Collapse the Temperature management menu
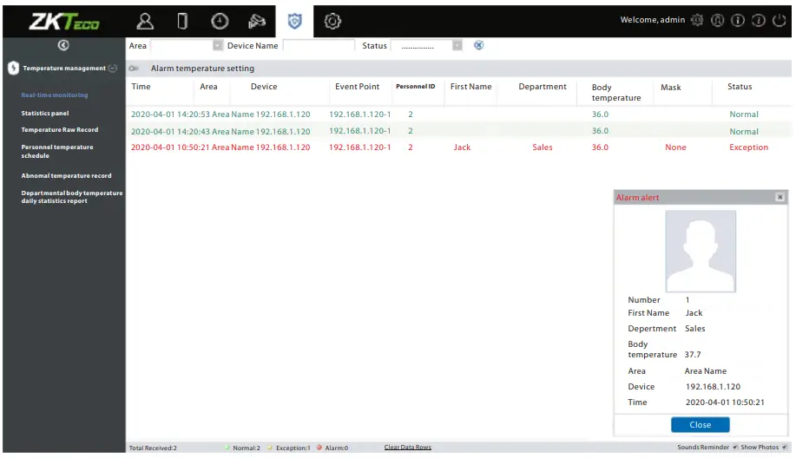 (113, 68)
